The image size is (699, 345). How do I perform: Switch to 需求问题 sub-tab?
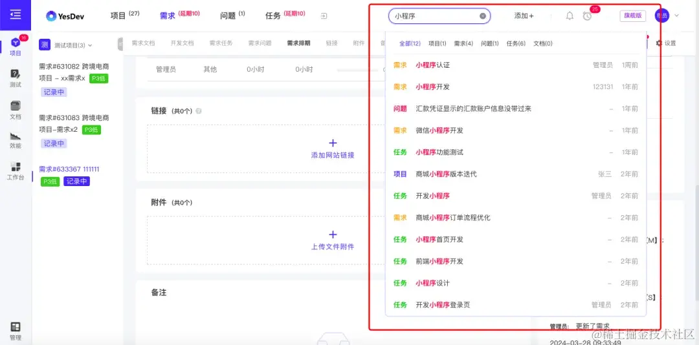coord(260,43)
